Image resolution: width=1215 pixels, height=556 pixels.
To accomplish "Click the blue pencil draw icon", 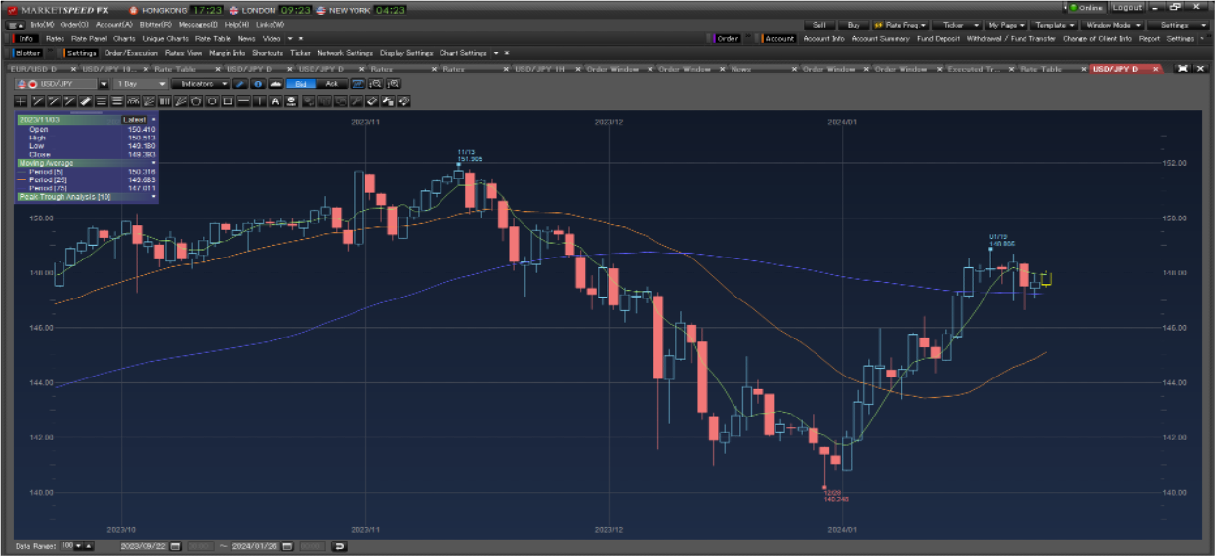I will click(x=241, y=84).
